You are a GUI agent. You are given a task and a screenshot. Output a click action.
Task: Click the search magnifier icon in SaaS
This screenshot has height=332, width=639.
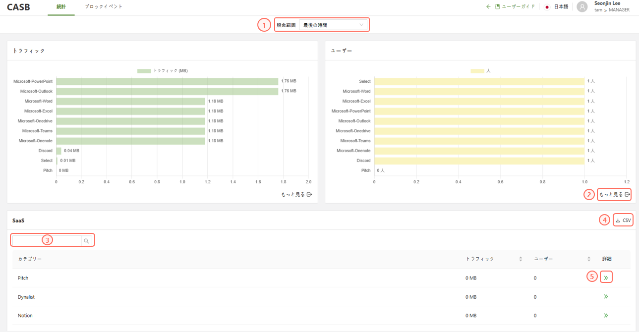[86, 241]
